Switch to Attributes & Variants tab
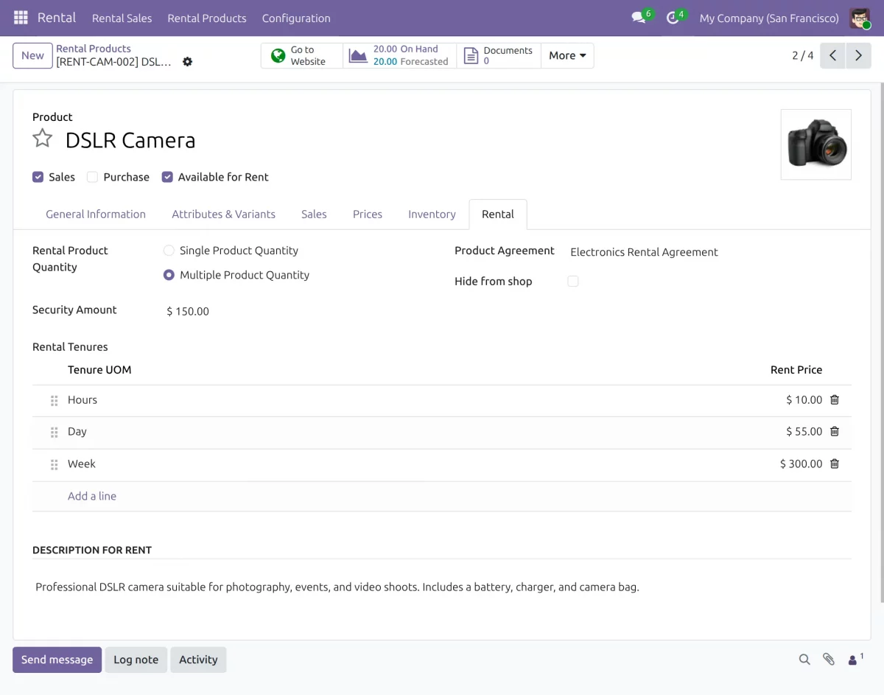884x695 pixels. point(224,214)
